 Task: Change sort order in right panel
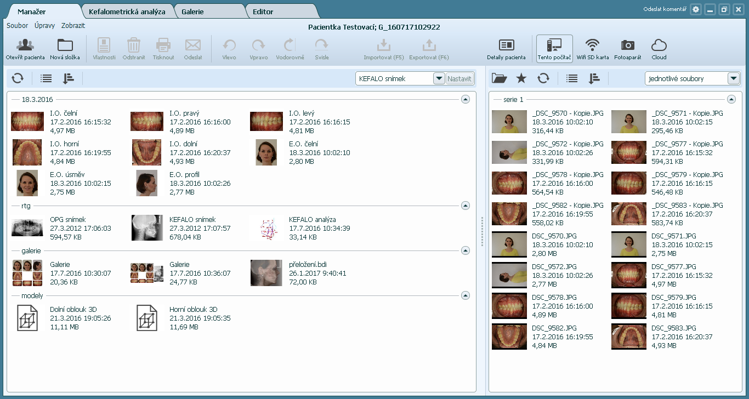[594, 78]
